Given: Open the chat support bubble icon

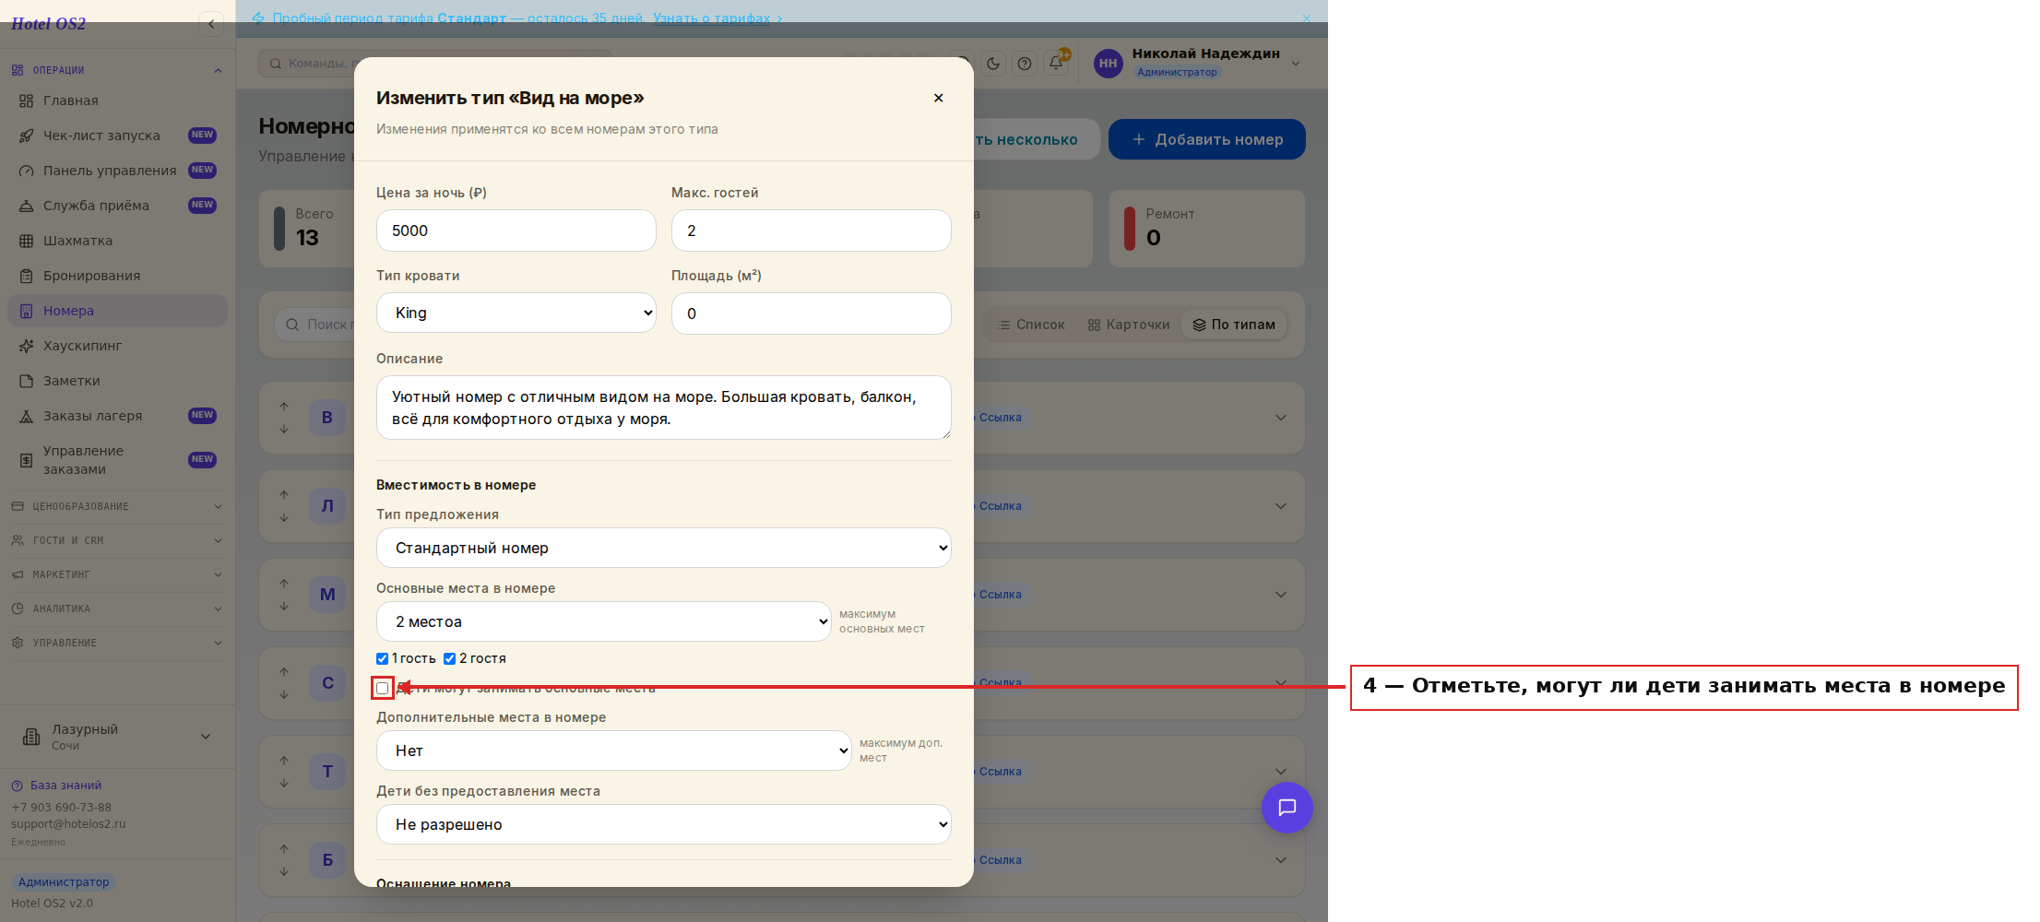Looking at the screenshot, I should point(1287,808).
